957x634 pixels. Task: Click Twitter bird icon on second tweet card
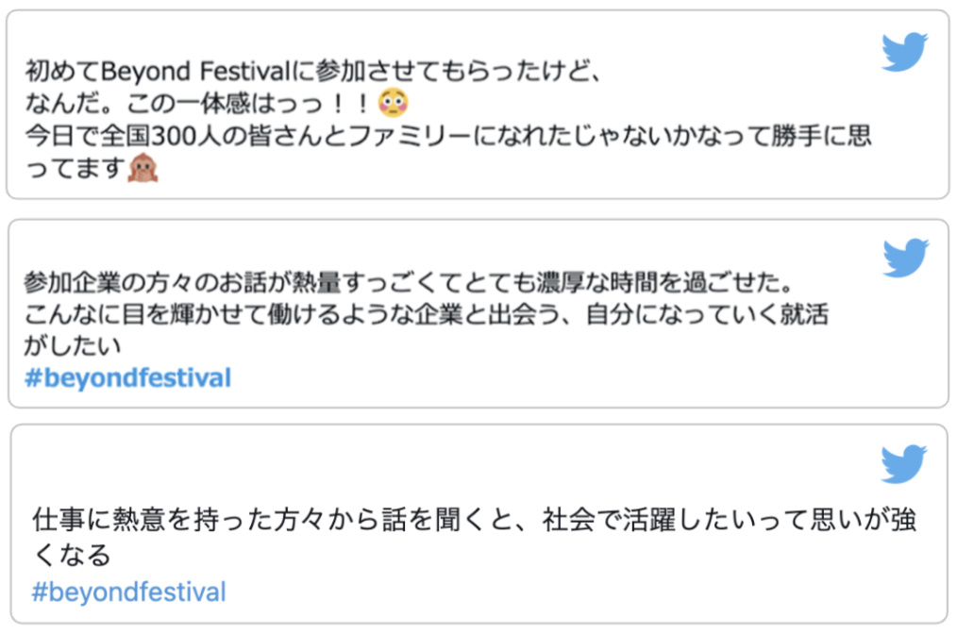pos(905,259)
